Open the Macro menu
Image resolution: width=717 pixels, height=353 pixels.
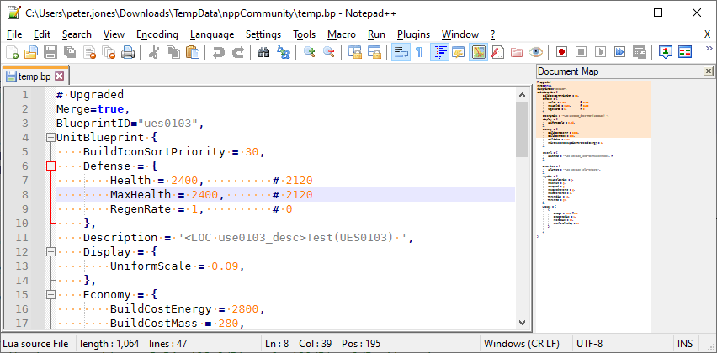pos(342,34)
